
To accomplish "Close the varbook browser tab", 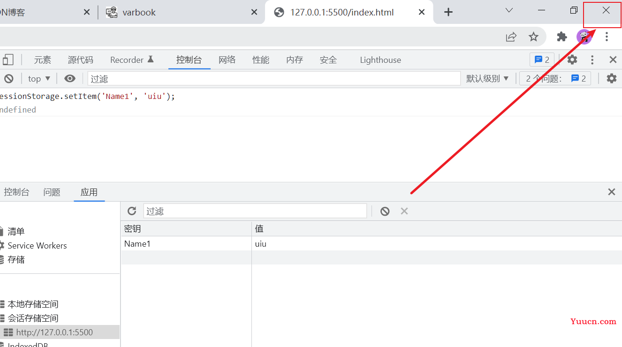I will (254, 12).
